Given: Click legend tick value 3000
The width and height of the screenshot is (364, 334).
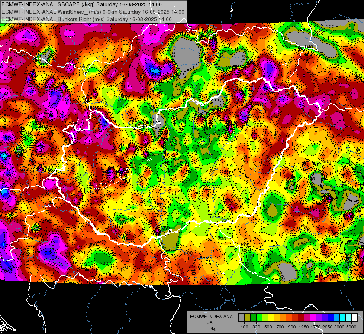Looking at the screenshot, I should click(x=339, y=327).
